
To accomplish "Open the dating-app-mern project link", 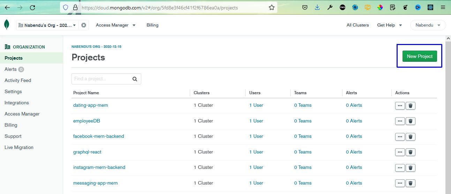I will point(91,105).
